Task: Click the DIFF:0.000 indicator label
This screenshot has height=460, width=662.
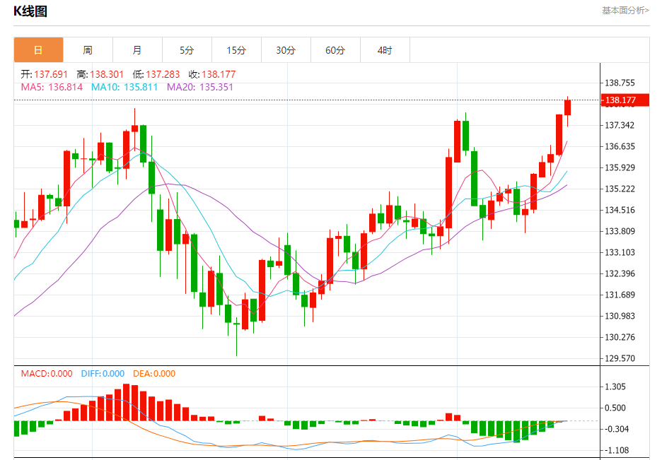Action: (103, 374)
